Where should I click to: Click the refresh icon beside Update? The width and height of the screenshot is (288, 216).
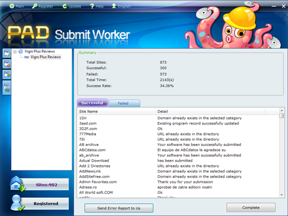[65, 6]
